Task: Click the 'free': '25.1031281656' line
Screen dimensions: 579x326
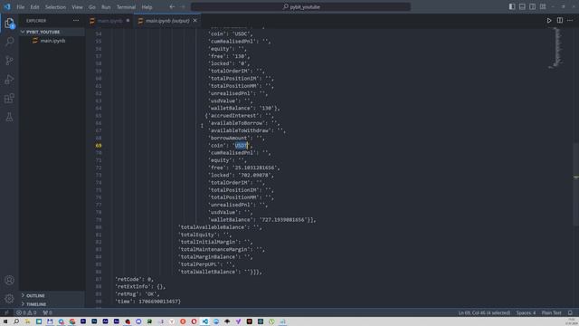Action: 244,168
